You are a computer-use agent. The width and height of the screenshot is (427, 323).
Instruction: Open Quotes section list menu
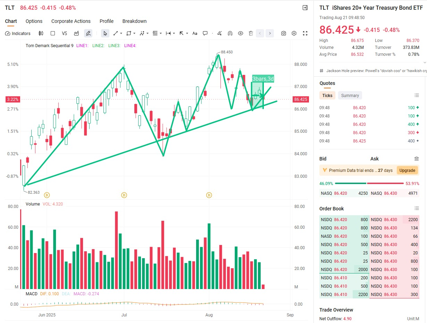[417, 95]
